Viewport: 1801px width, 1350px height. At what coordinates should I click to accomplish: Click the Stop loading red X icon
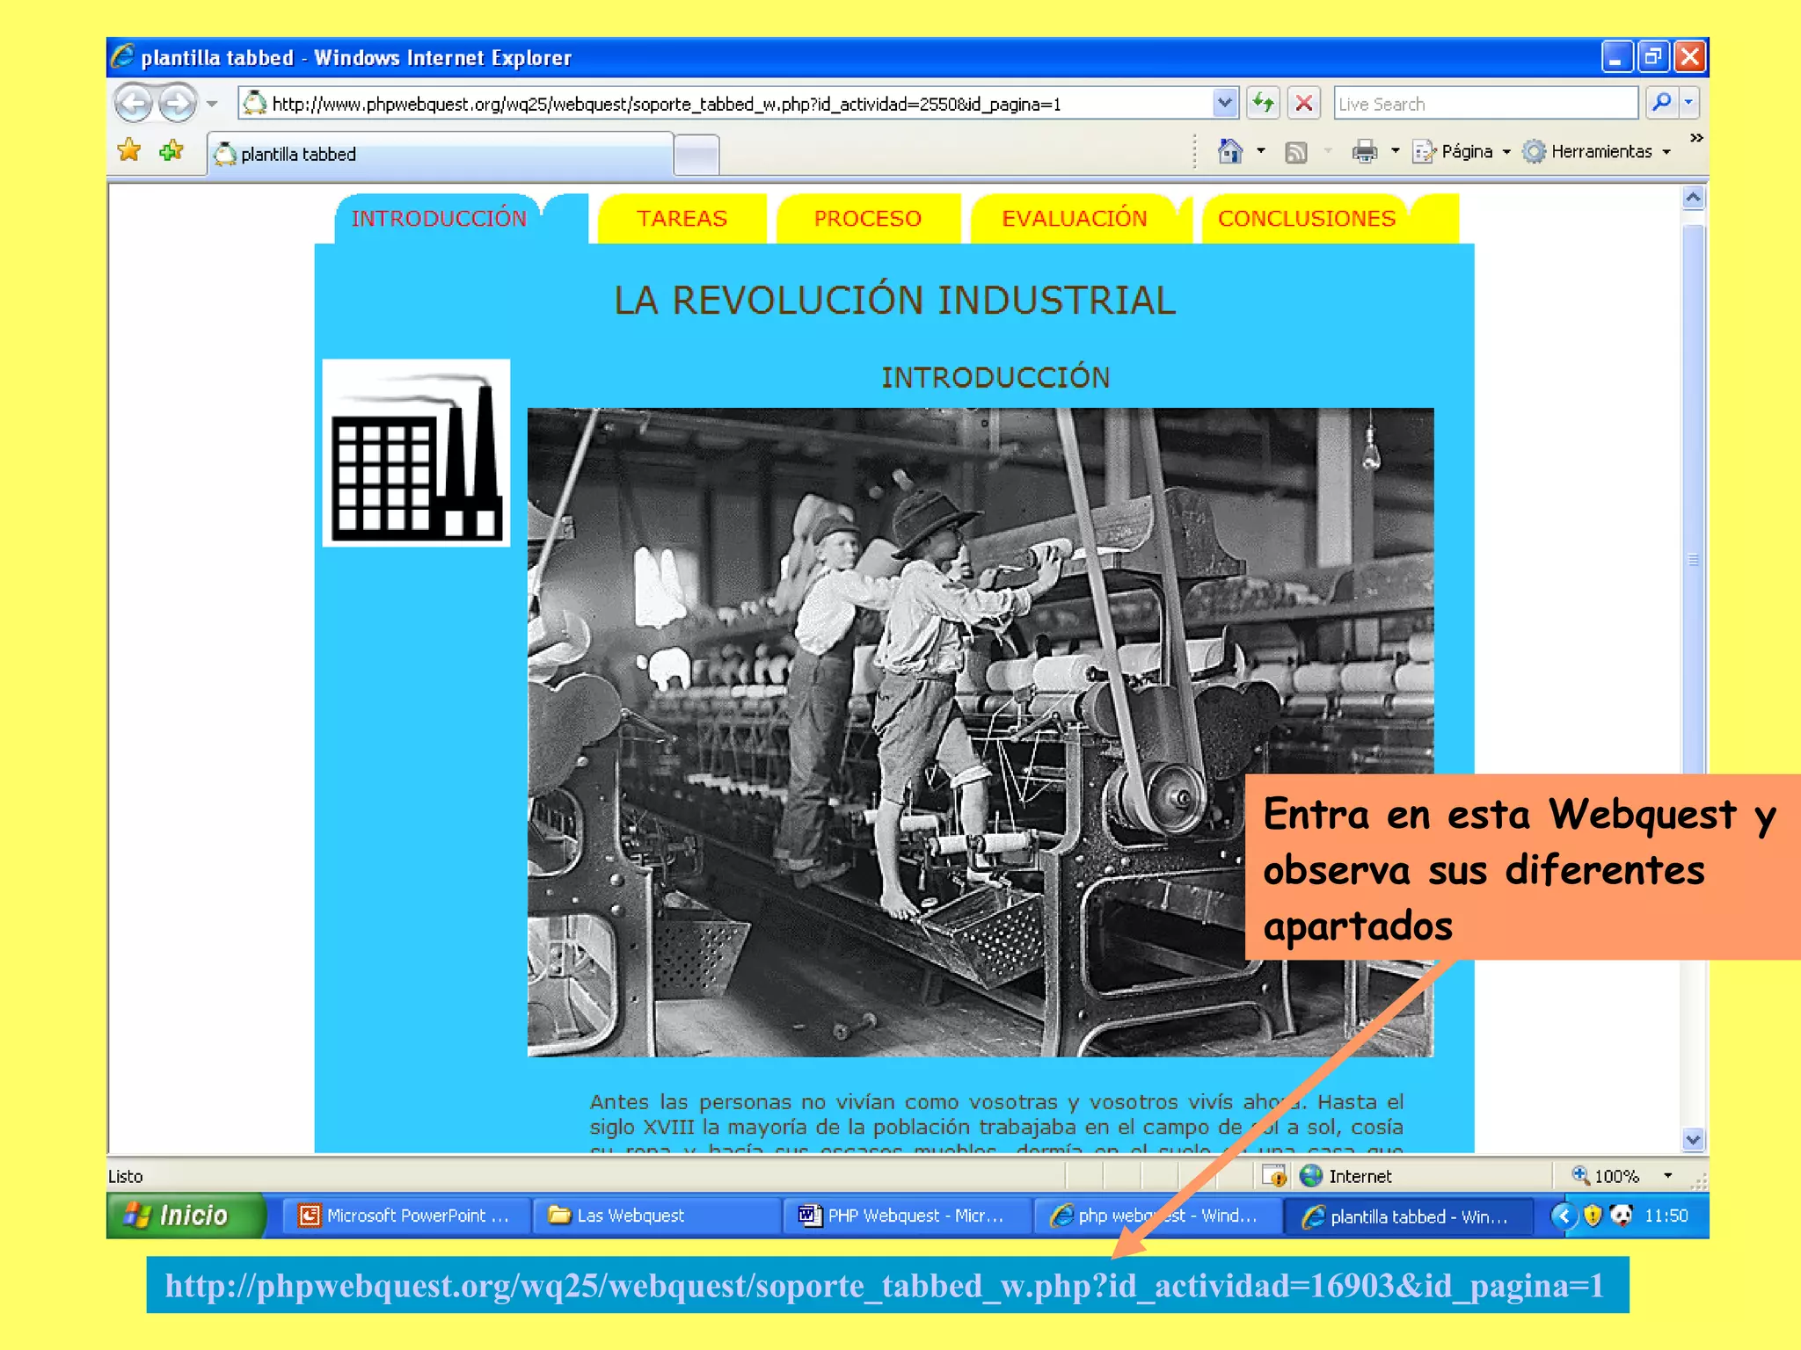coord(1304,103)
